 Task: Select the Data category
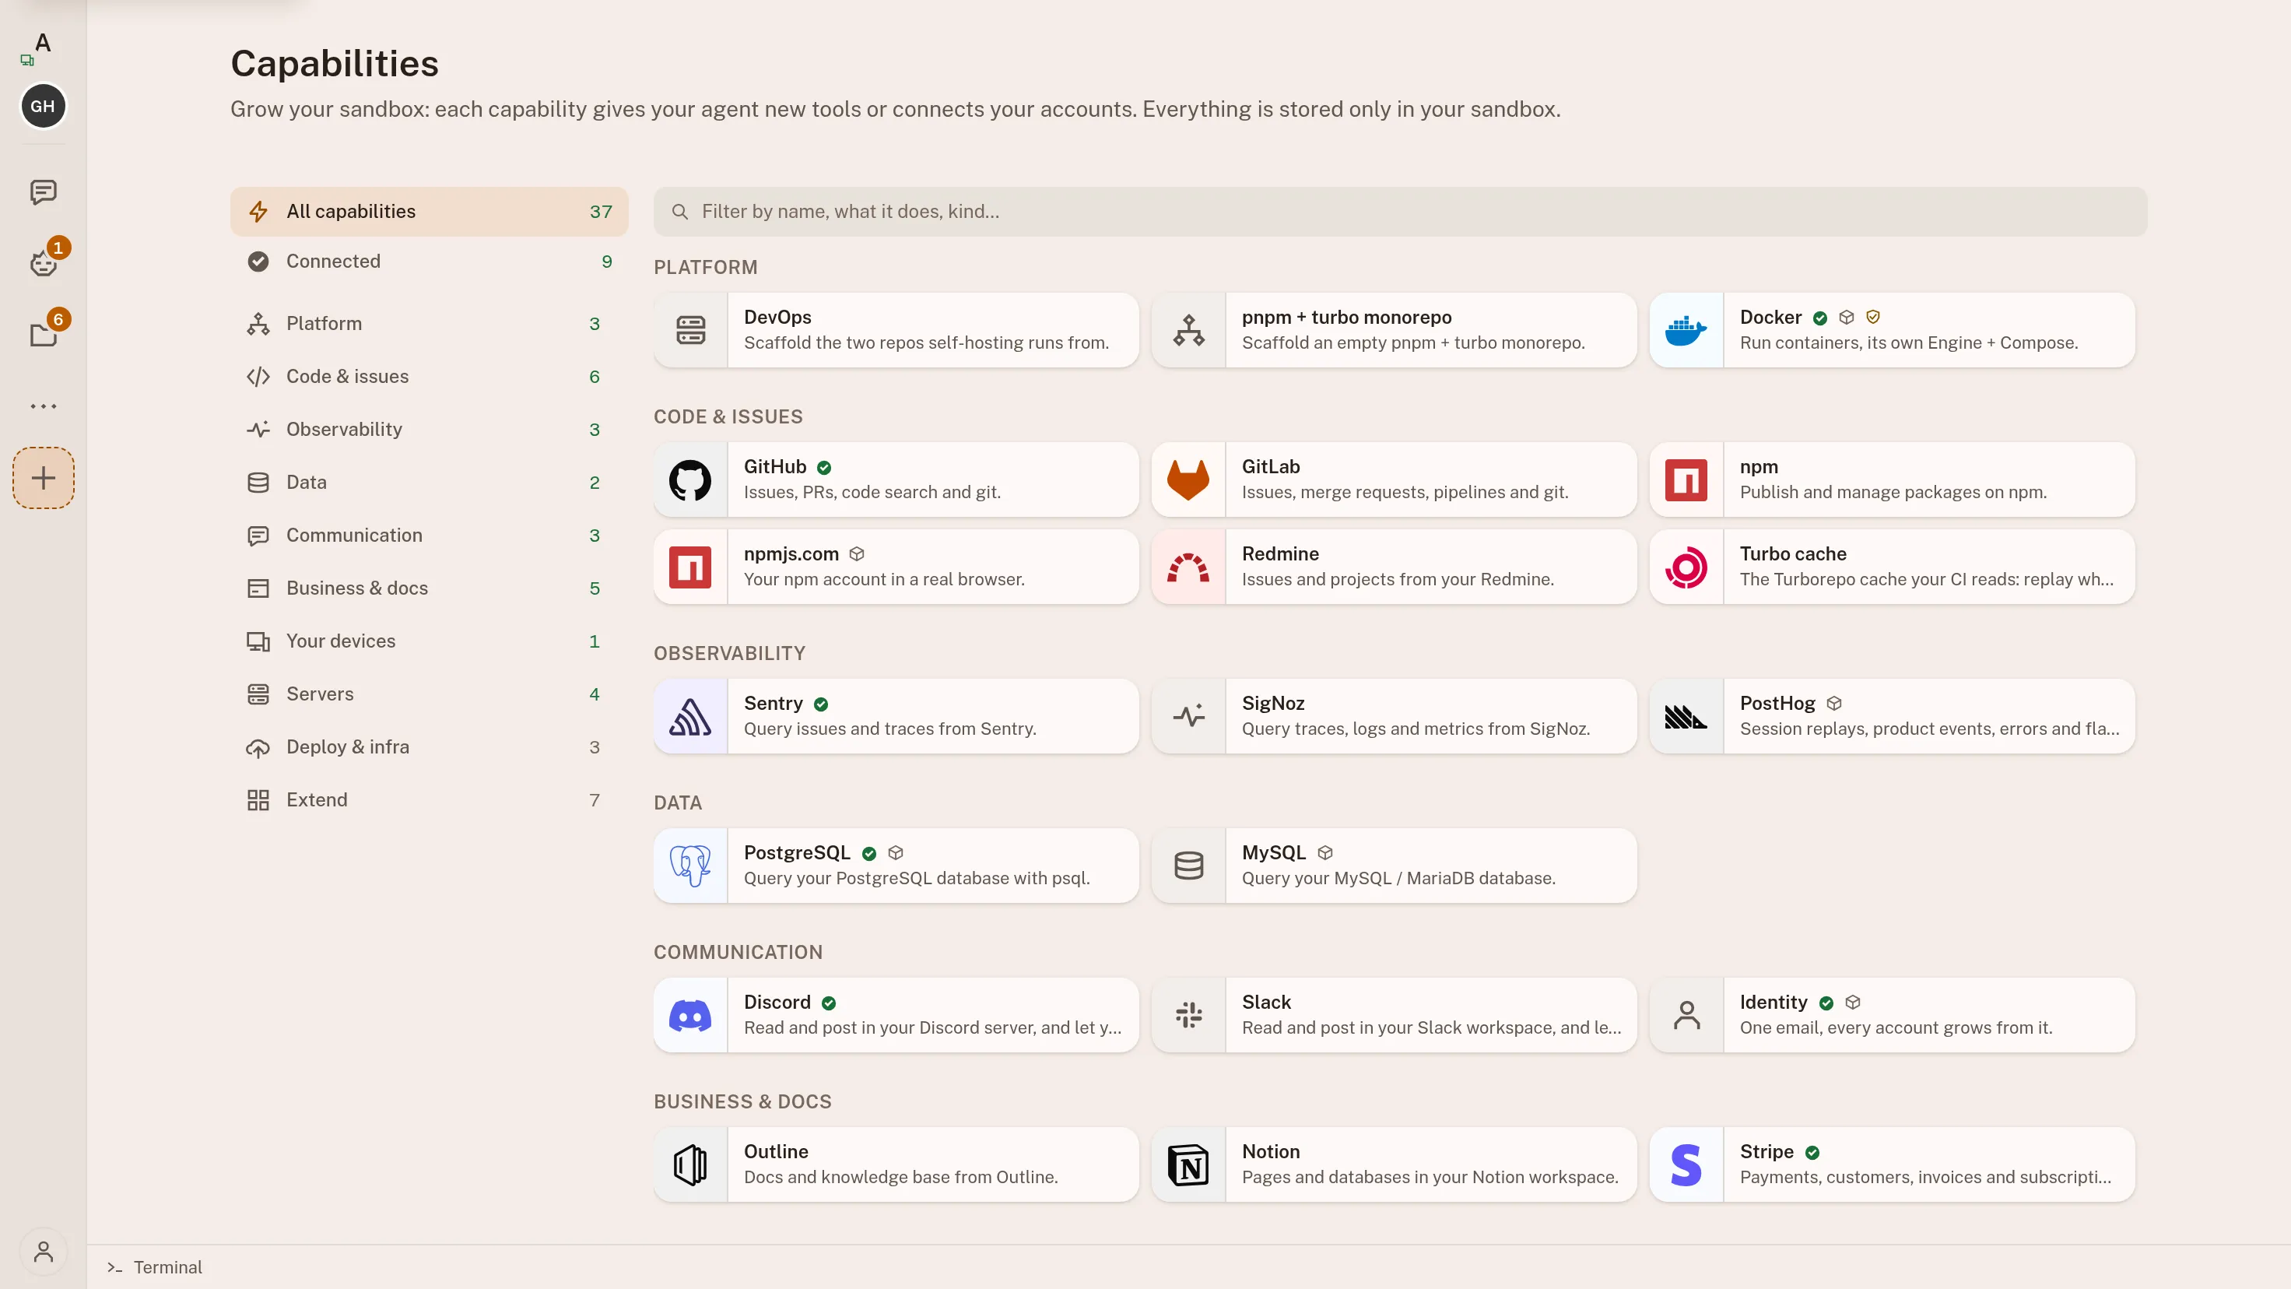tap(429, 482)
